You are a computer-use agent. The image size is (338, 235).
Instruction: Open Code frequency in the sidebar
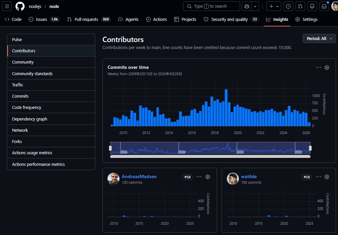51,107
